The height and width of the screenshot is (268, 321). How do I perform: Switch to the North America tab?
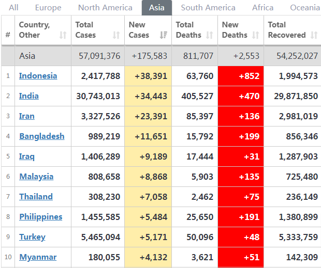click(x=105, y=8)
